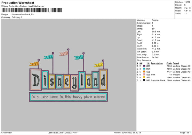
Task: Click the Code column header
Action: point(169,63)
